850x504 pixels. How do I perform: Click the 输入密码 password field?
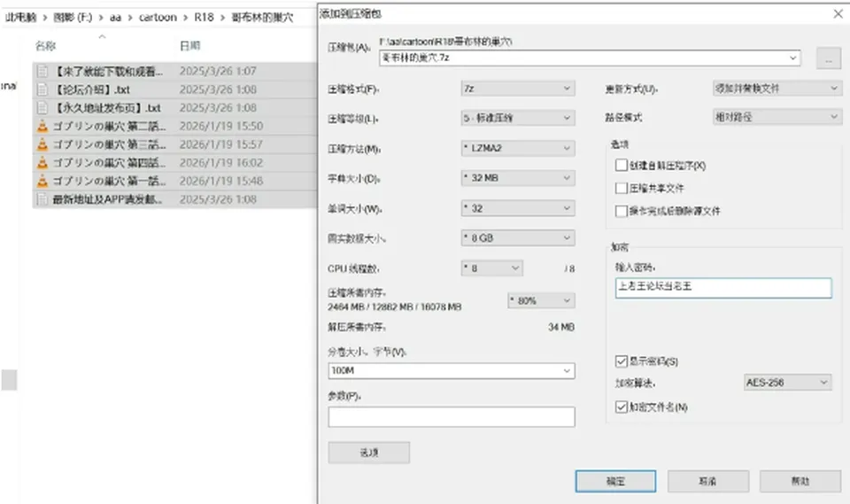pos(723,288)
